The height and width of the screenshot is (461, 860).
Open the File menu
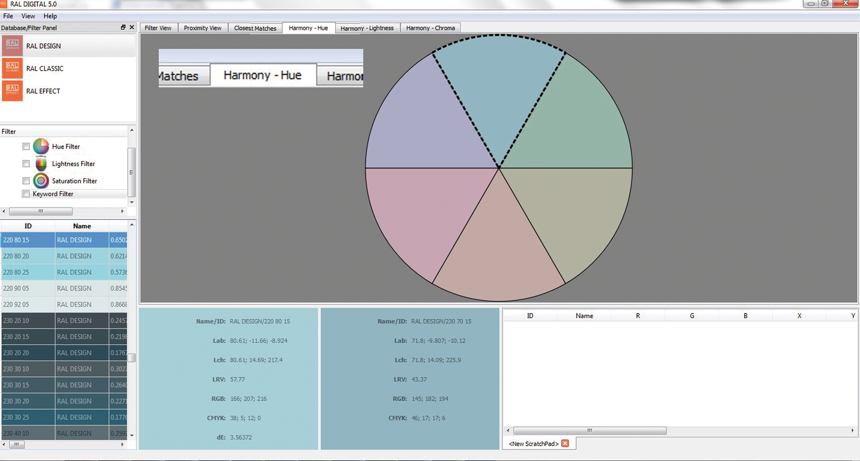[8, 16]
